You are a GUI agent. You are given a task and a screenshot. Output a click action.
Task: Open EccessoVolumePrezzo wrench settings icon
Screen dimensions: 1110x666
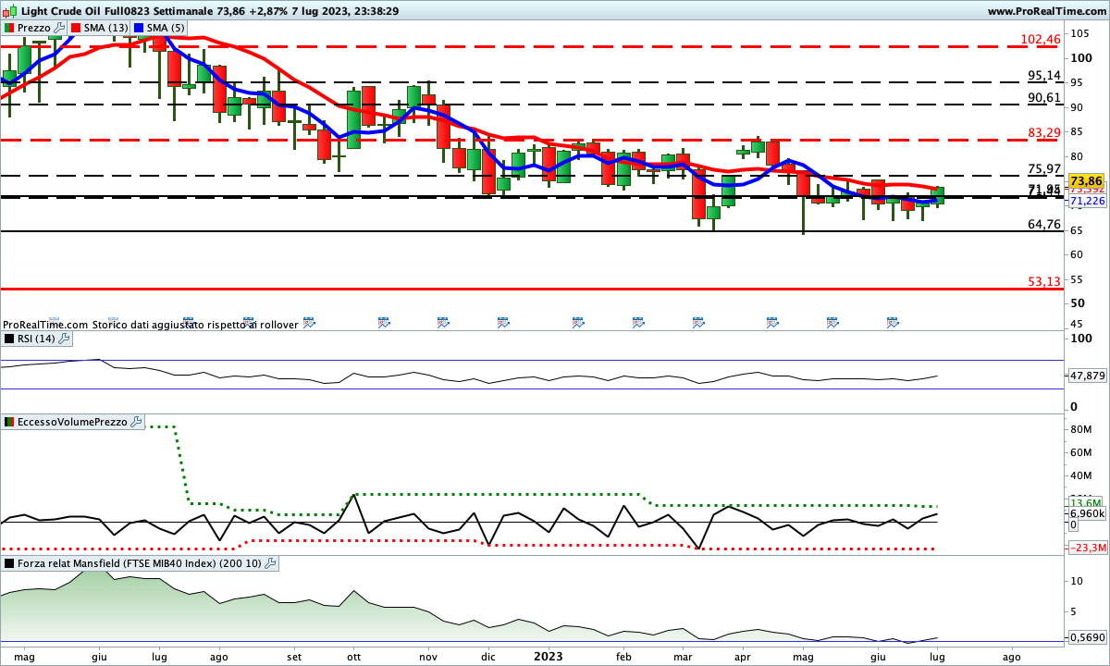[136, 422]
